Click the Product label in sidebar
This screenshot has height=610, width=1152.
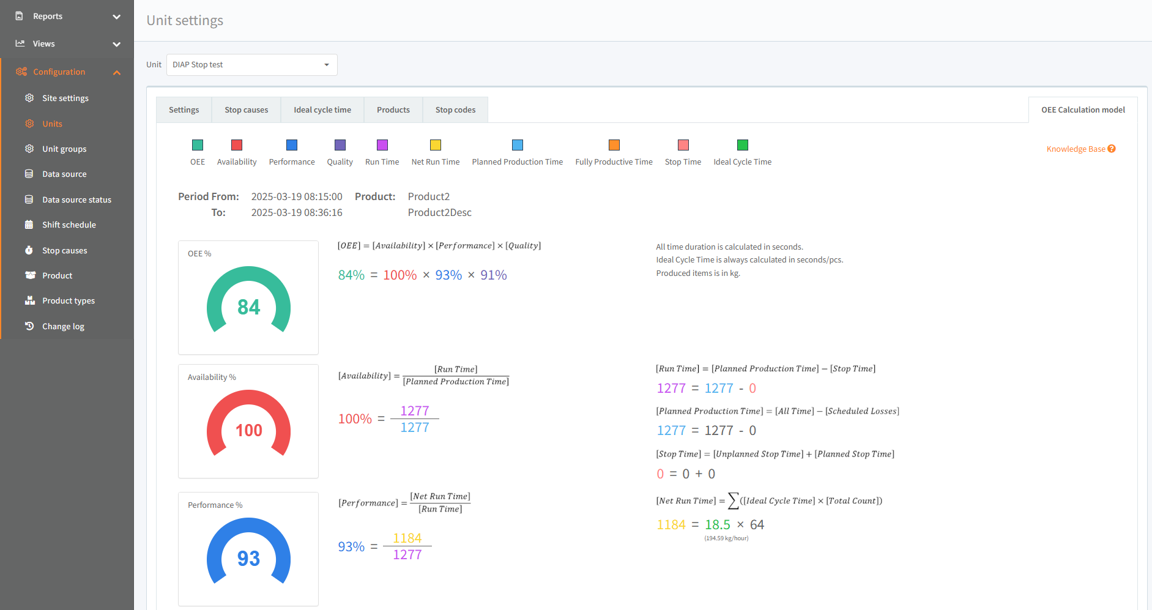point(58,275)
